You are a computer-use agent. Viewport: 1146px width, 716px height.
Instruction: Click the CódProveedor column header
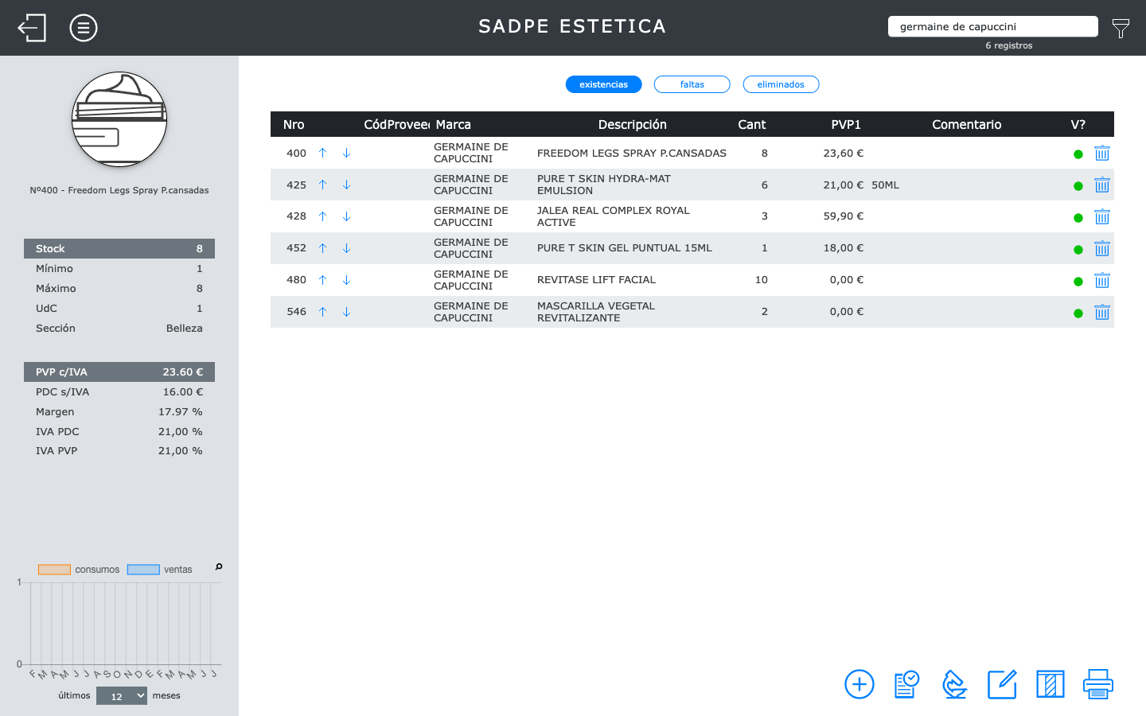point(396,124)
